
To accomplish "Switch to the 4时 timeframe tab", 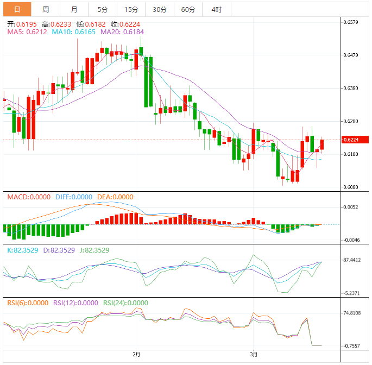I will pyautogui.click(x=216, y=9).
